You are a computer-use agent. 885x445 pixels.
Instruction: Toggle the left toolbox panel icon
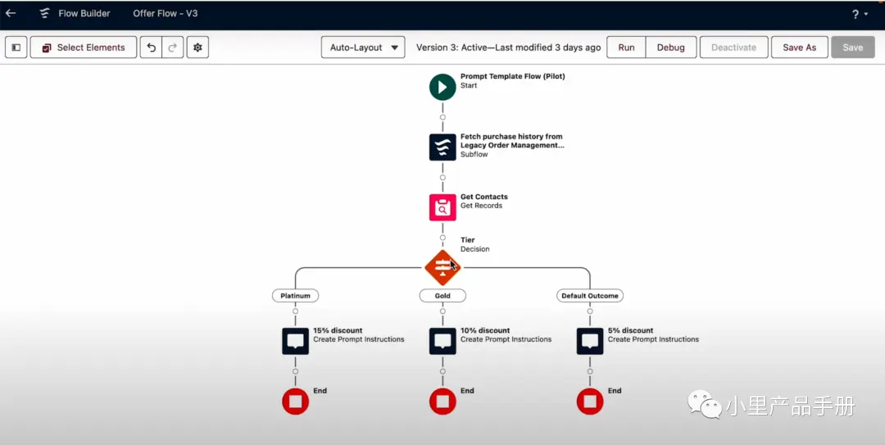[x=16, y=48]
